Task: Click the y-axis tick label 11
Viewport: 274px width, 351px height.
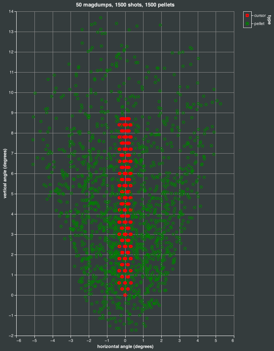Action: click(12, 72)
